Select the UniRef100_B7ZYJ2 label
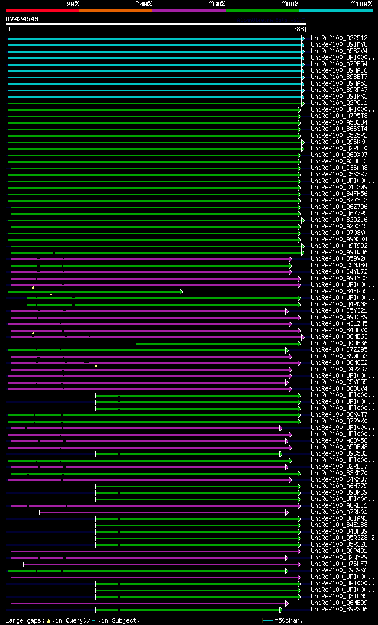This screenshot has width=378, height=625. 340,201
